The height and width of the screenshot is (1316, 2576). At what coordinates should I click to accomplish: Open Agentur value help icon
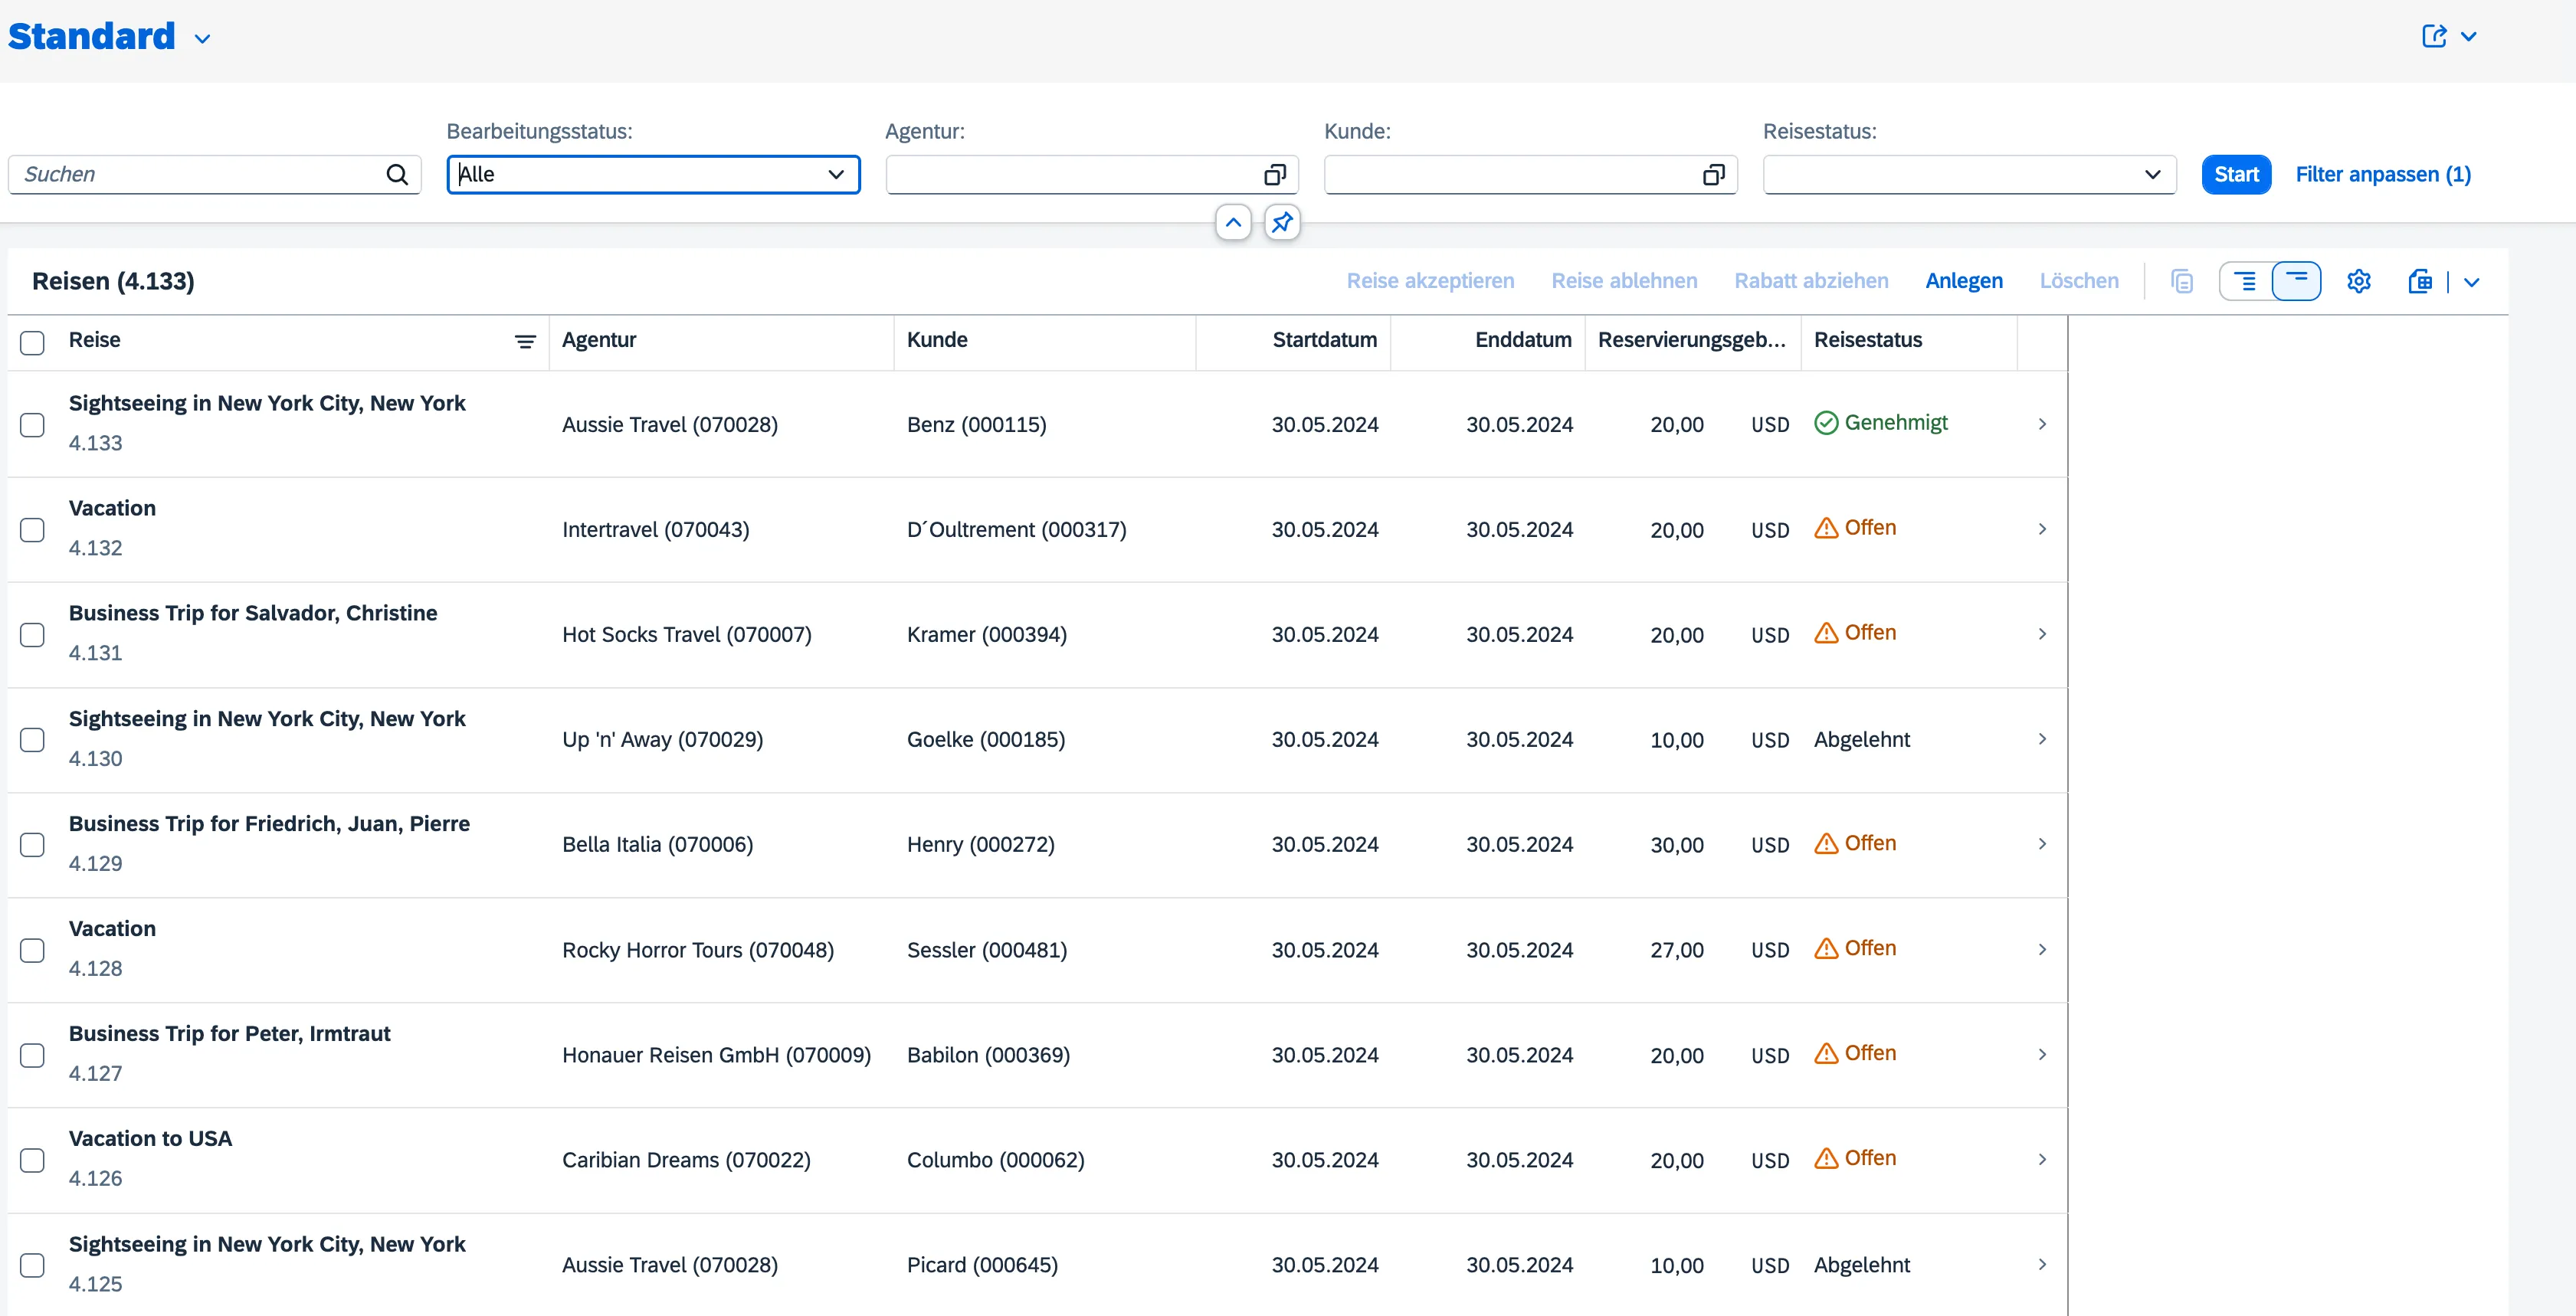1274,175
